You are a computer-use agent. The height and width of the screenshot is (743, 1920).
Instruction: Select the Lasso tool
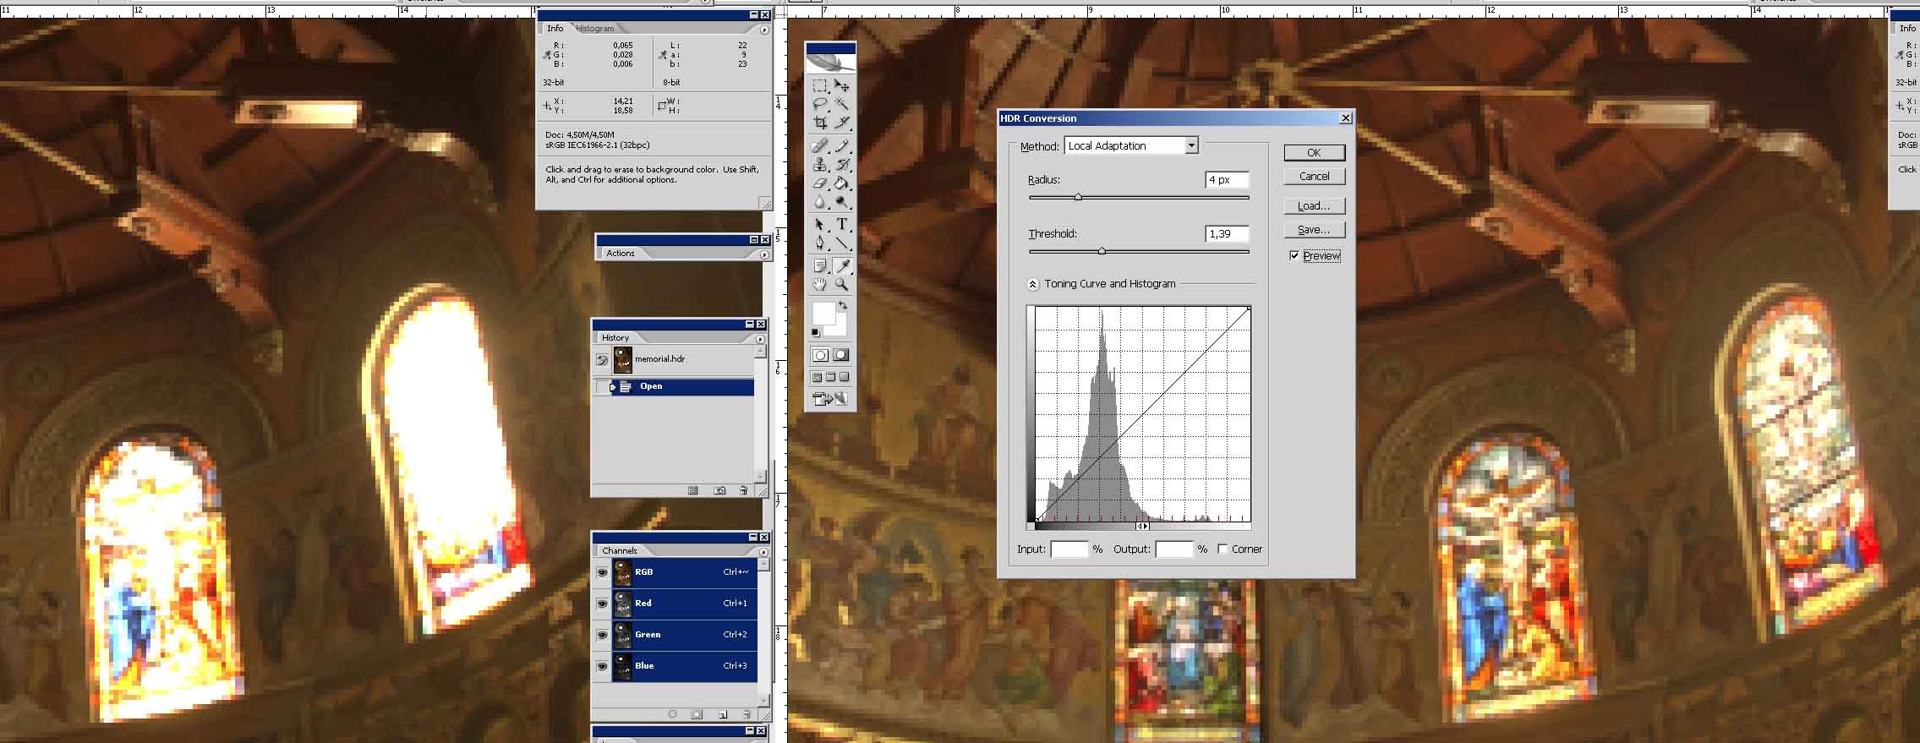click(x=820, y=104)
